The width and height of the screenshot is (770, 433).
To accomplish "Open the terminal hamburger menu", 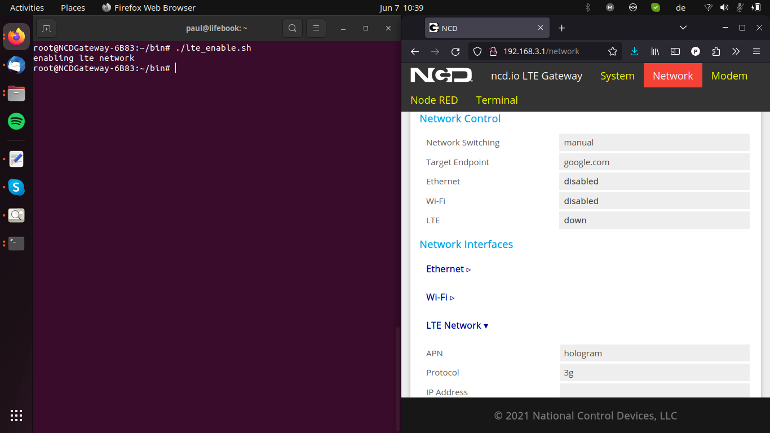I will tap(316, 28).
